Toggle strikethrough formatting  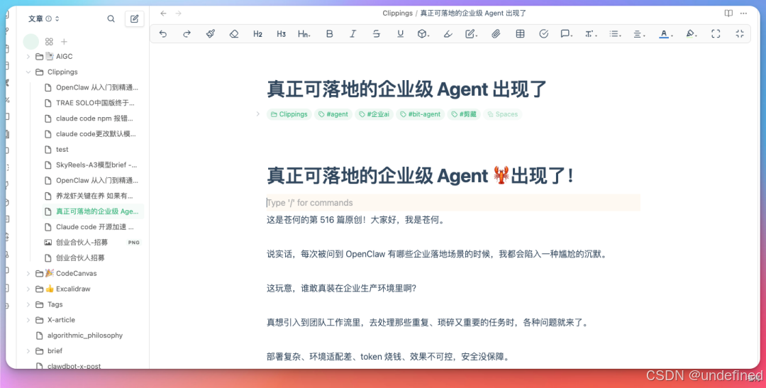tap(376, 34)
